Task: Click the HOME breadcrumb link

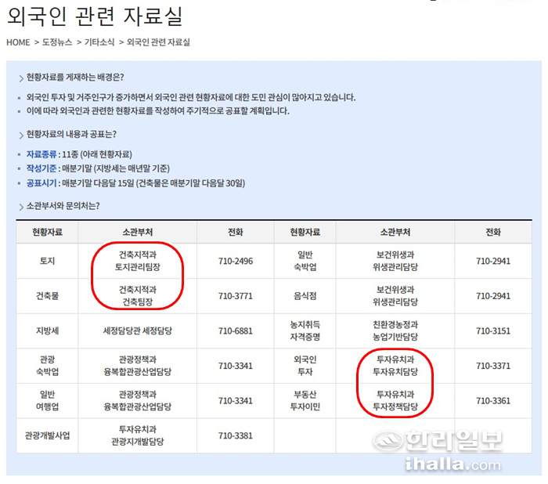Action: pyautogui.click(x=18, y=42)
